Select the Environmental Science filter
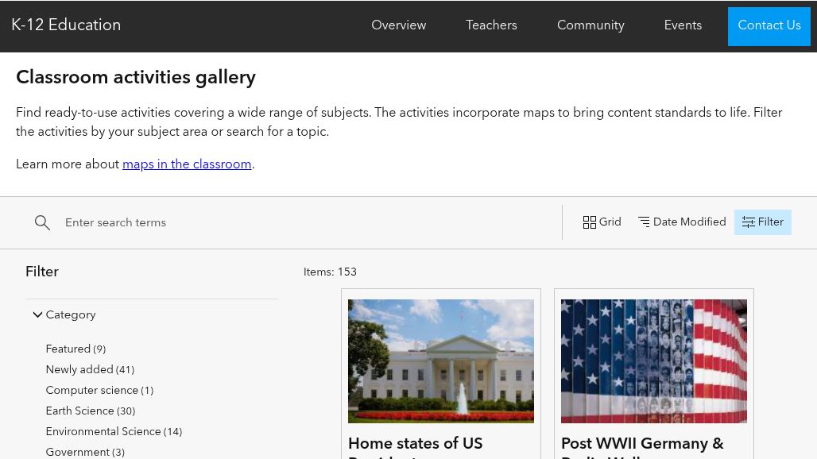Screen dimensions: 817x459 pyautogui.click(x=114, y=431)
